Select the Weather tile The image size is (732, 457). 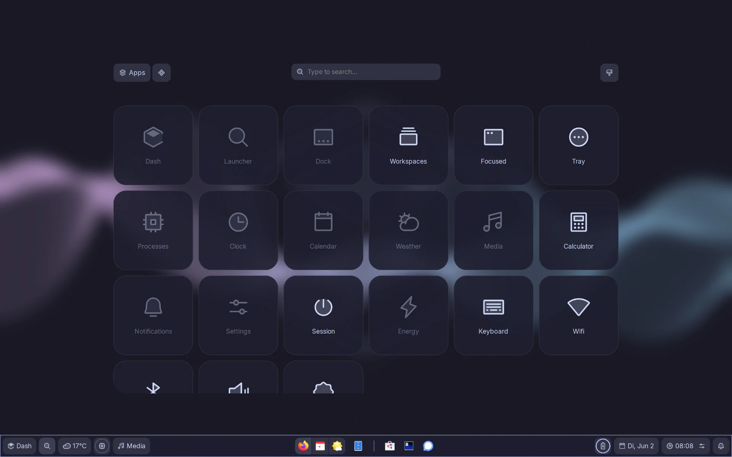click(x=408, y=230)
